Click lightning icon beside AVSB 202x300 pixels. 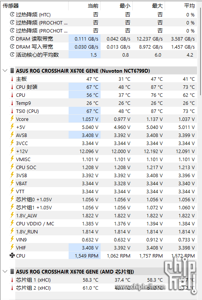tap(12, 135)
